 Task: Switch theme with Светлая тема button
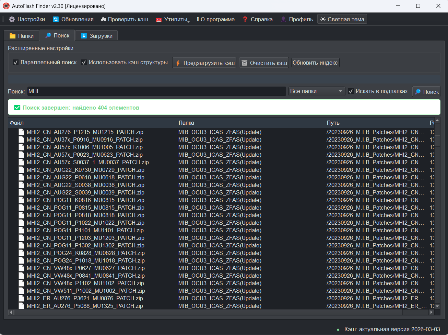(342, 19)
